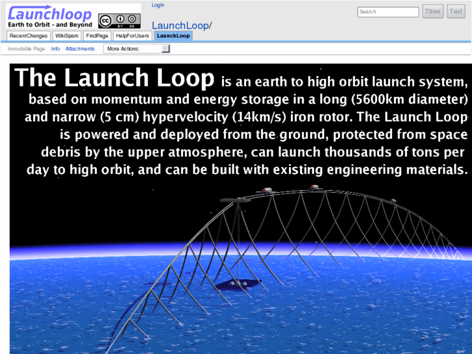Expand the More Actions dropdown

click(136, 49)
